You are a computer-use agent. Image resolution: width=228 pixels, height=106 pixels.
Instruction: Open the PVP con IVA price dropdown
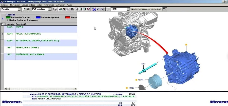[50, 9]
